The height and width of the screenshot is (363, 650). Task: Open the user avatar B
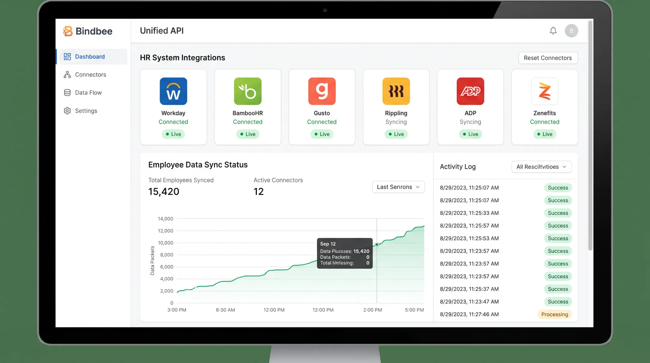pyautogui.click(x=571, y=31)
